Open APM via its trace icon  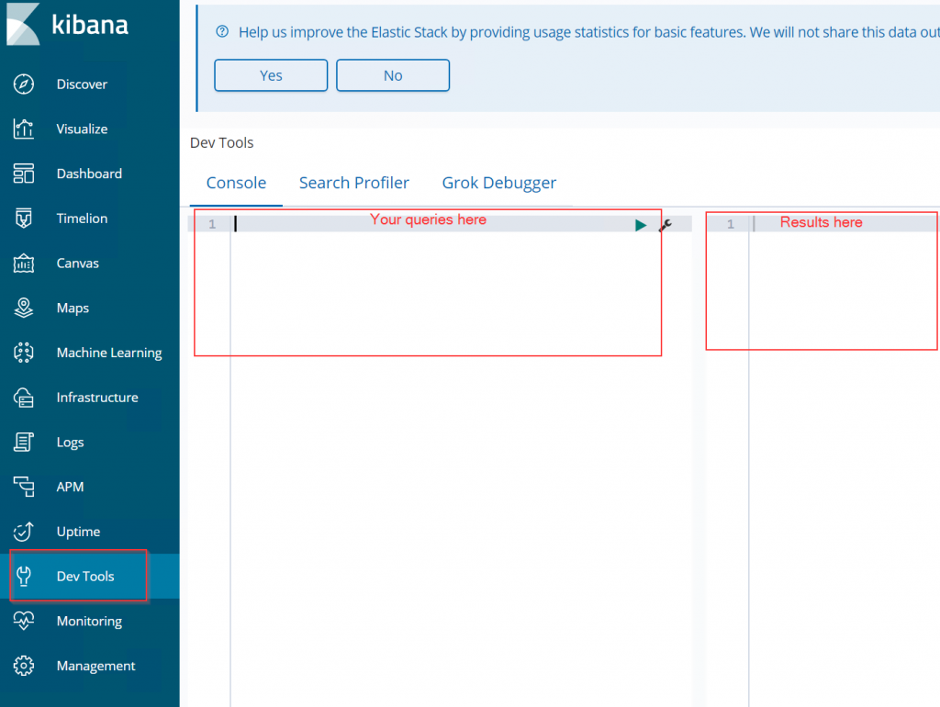tap(23, 487)
